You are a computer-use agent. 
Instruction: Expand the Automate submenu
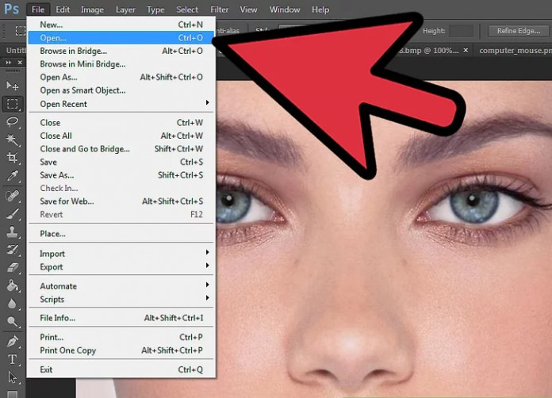(x=119, y=286)
